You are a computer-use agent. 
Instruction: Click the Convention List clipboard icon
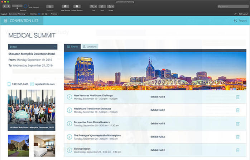point(6,20)
